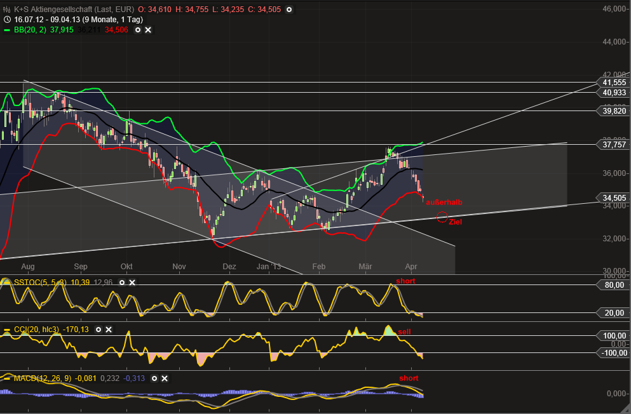631x414 pixels.
Task: Click the 46,000 price axis label
Action: click(x=614, y=8)
